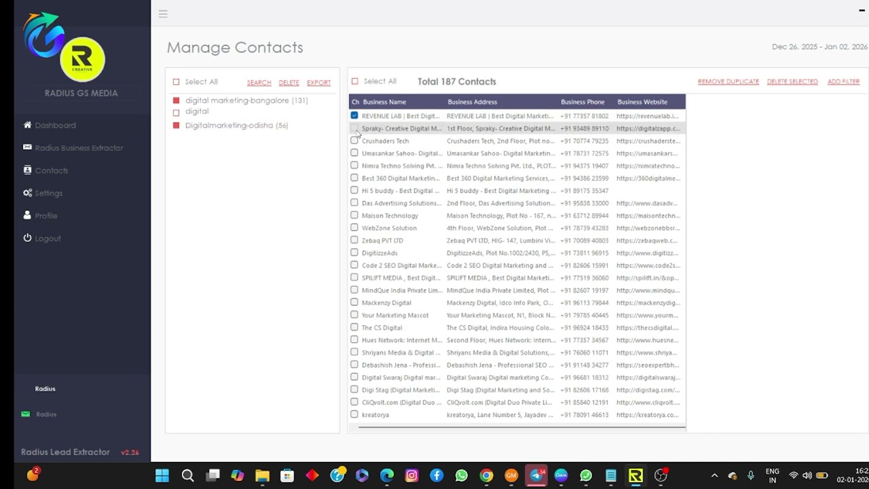Viewport: 869px width, 489px height.
Task: Open Contacts in the sidebar
Action: [x=52, y=170]
